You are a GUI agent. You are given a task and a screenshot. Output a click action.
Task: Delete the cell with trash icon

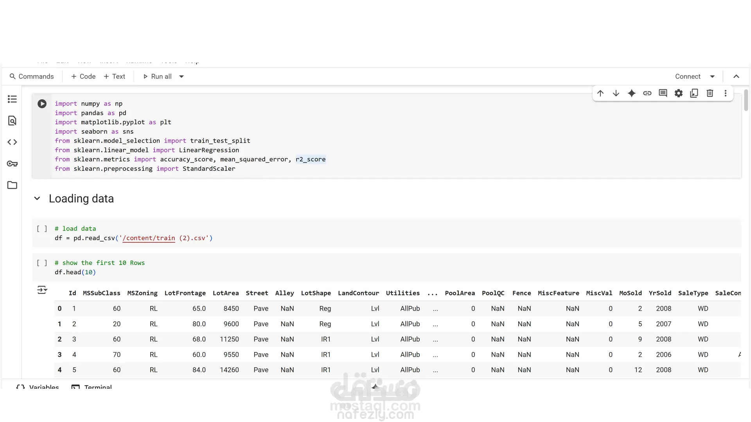pos(710,93)
